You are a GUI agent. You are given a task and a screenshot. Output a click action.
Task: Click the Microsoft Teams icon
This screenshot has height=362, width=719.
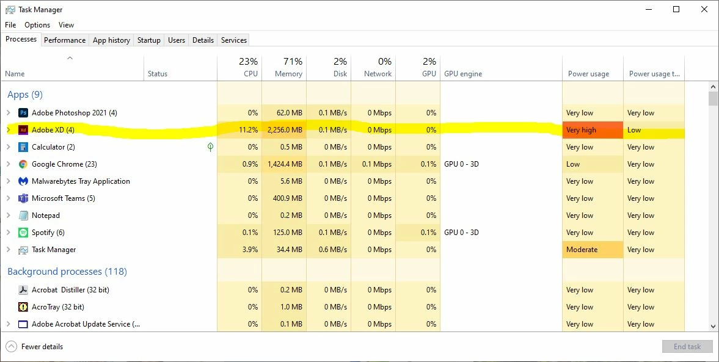pyautogui.click(x=23, y=198)
